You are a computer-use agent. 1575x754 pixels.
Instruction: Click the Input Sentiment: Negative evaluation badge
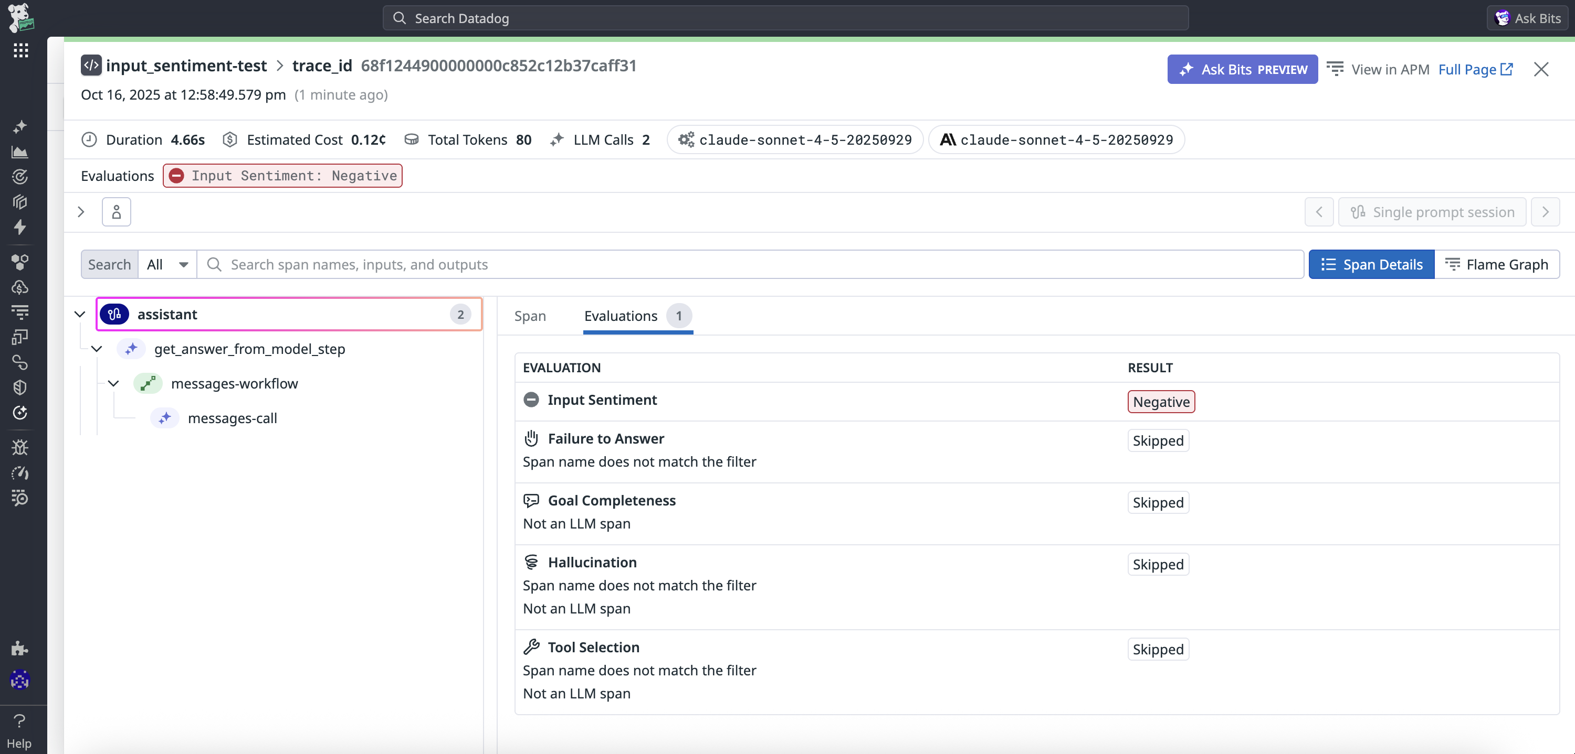tap(282, 176)
